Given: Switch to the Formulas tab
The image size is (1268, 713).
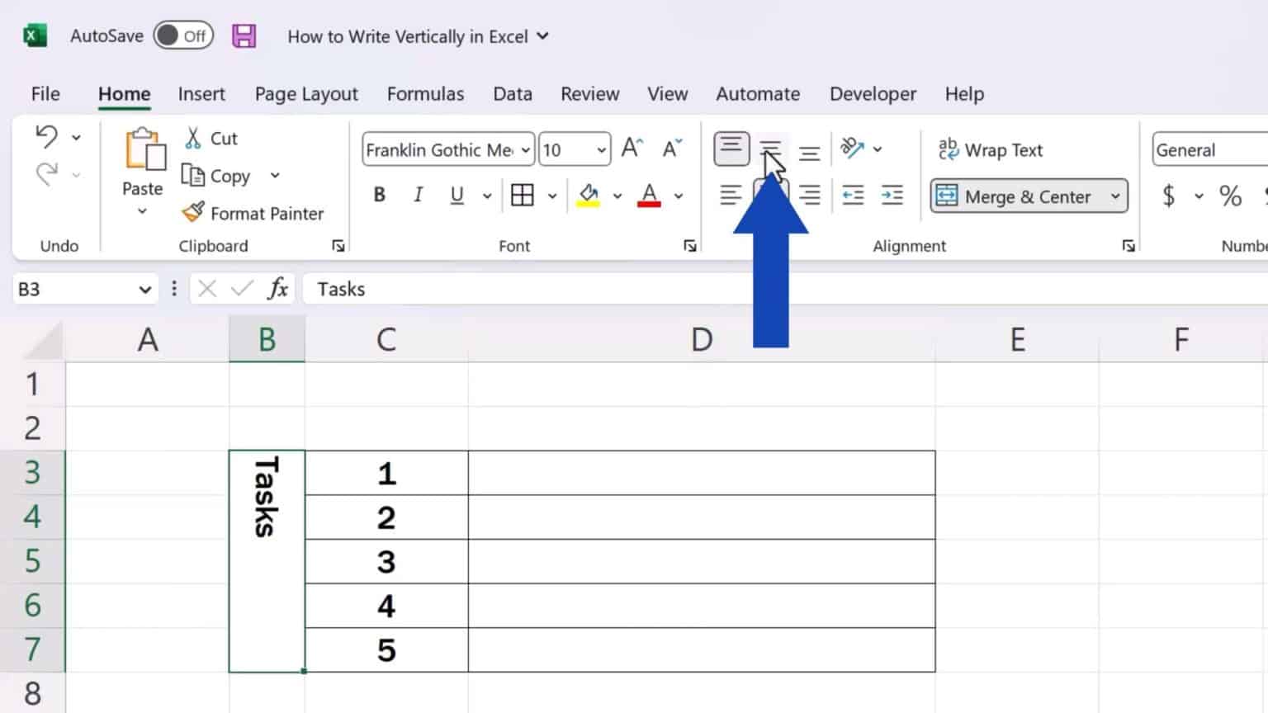Looking at the screenshot, I should point(425,94).
